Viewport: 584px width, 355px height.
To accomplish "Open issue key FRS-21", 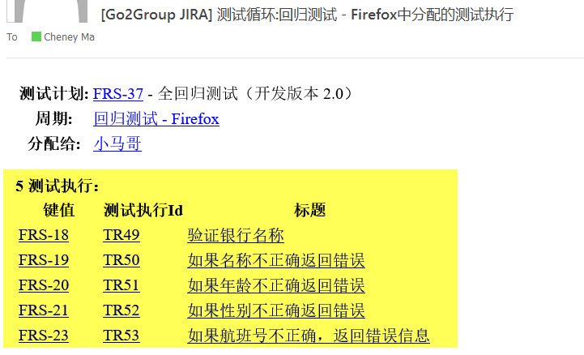I will coord(44,310).
